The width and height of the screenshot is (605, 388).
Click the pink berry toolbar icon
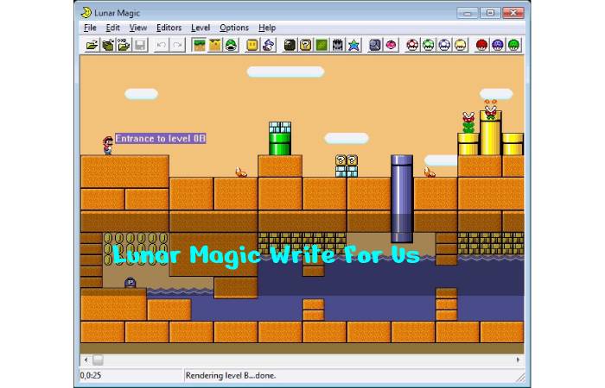392,45
